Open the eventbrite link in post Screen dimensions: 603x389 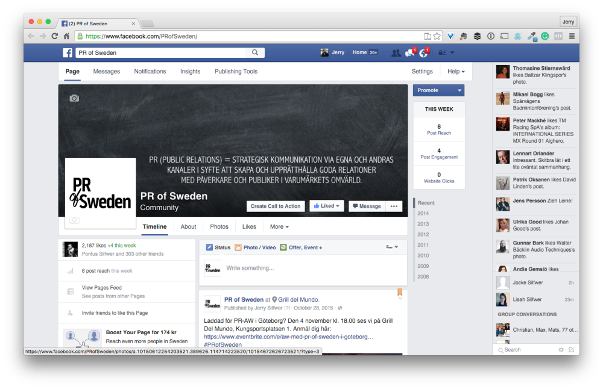[288, 337]
